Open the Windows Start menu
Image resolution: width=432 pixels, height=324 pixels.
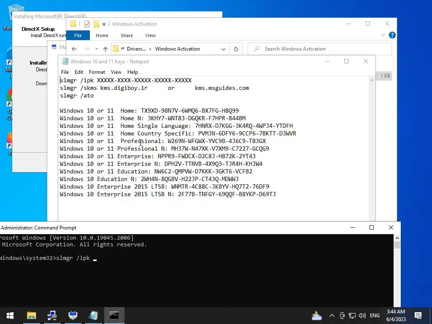[10, 316]
